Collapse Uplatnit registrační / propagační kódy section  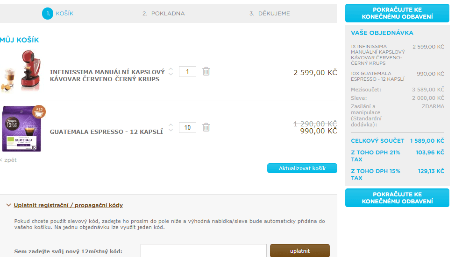click(x=68, y=205)
